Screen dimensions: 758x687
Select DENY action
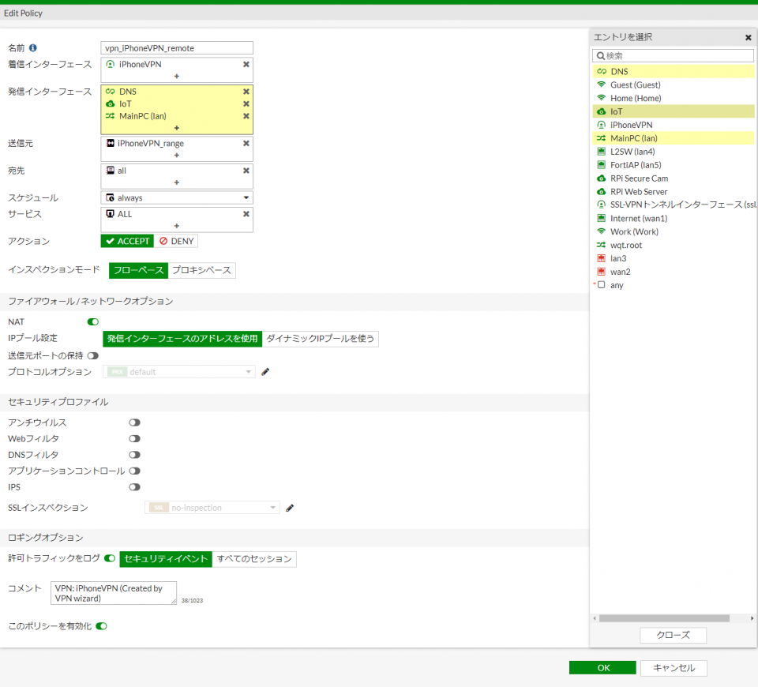click(176, 242)
